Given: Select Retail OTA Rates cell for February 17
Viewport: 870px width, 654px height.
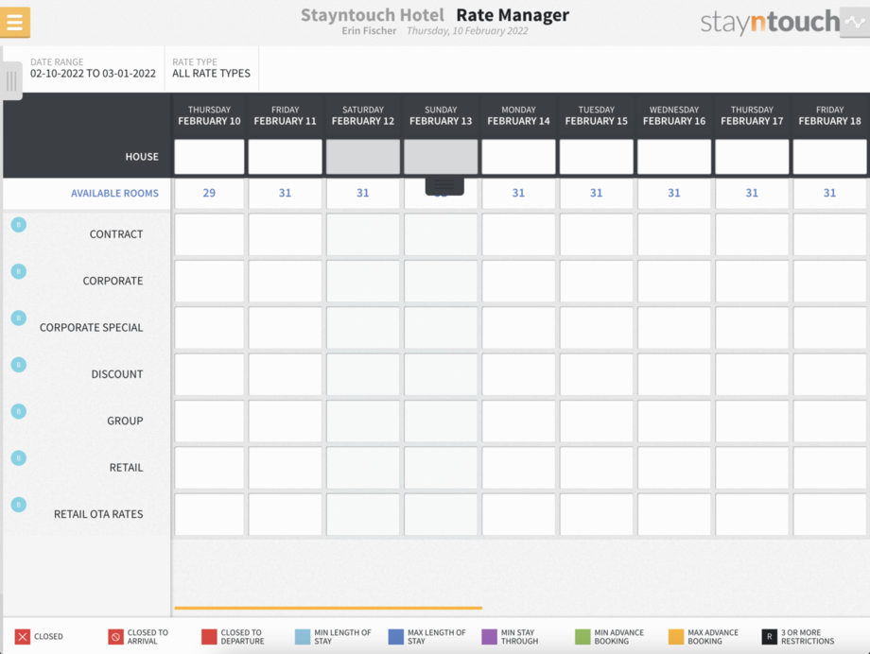Looking at the screenshot, I should point(752,514).
